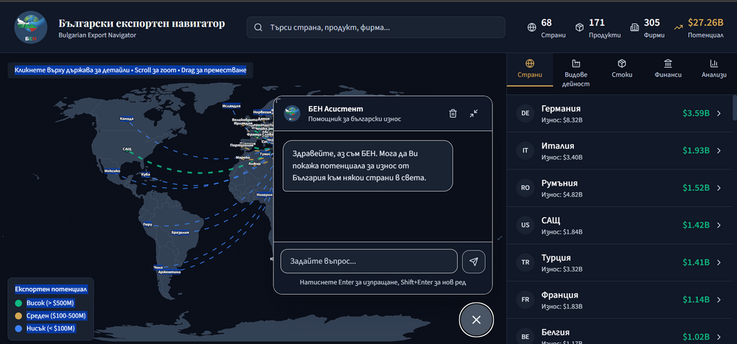This screenshot has height=344, width=737.
Task: Click the Перу label on the map
Action: pyautogui.click(x=147, y=224)
